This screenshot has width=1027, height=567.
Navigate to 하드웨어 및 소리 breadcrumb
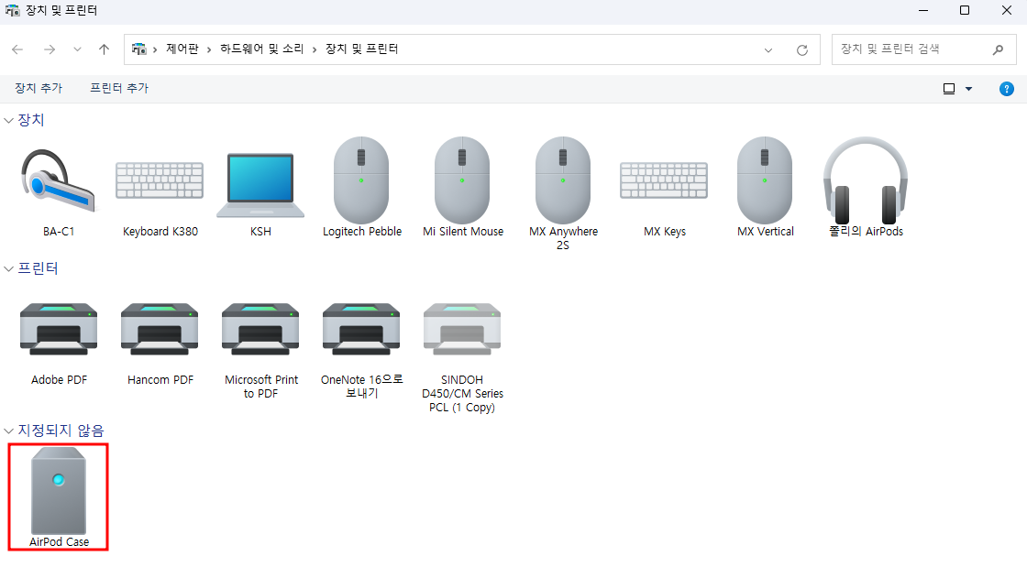(262, 49)
